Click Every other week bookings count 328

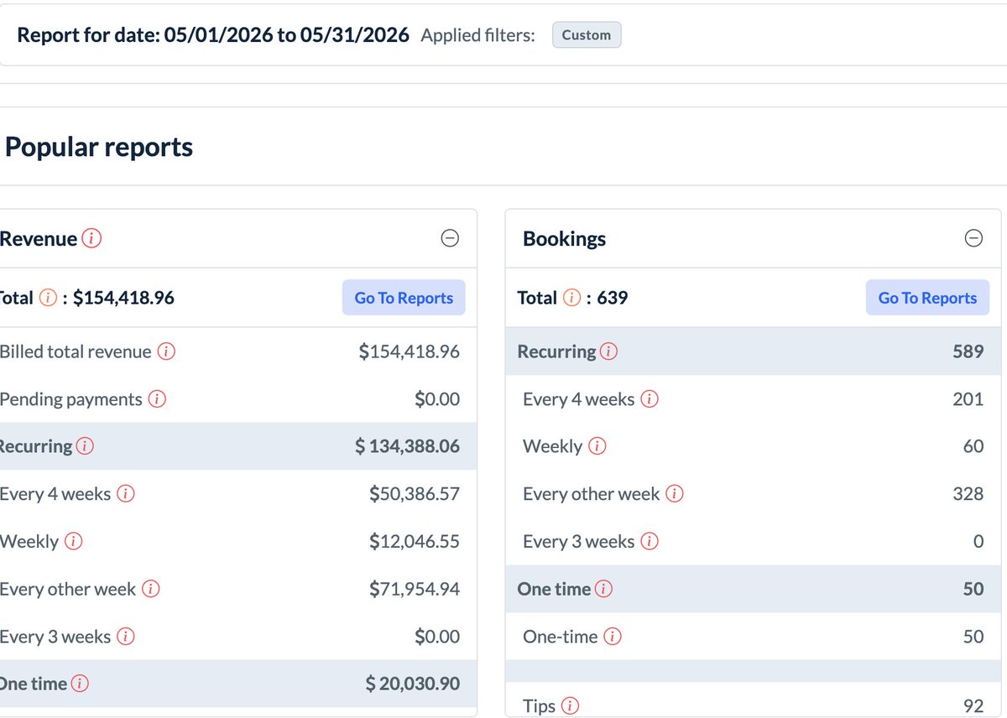(968, 494)
